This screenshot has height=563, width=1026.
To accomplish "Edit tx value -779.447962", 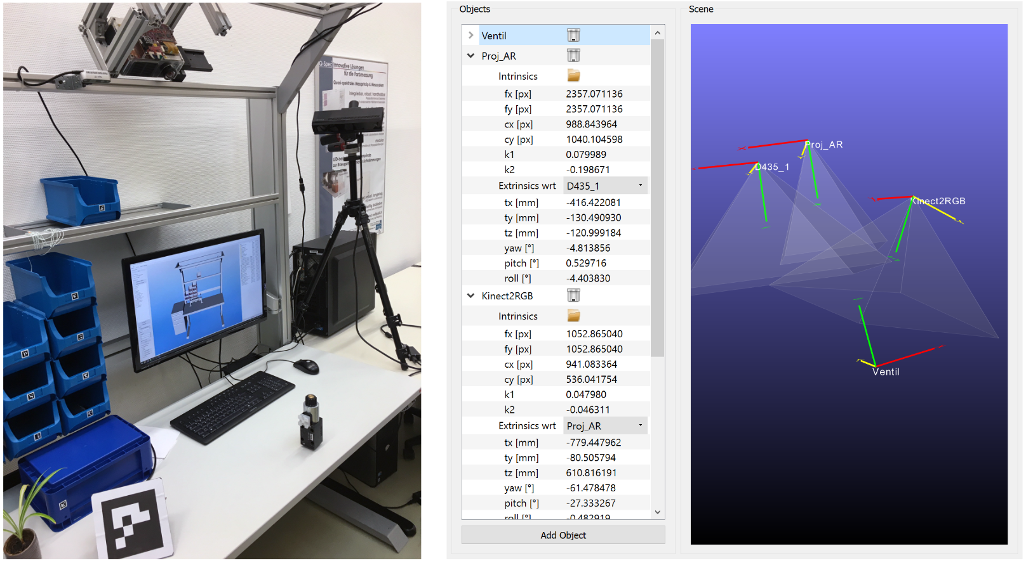I will (594, 443).
